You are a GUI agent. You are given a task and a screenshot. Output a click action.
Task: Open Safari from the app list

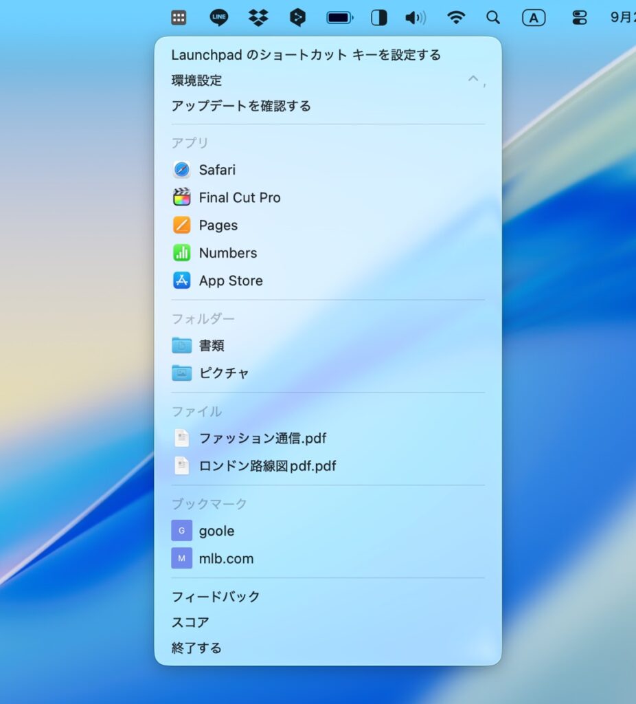tap(216, 170)
